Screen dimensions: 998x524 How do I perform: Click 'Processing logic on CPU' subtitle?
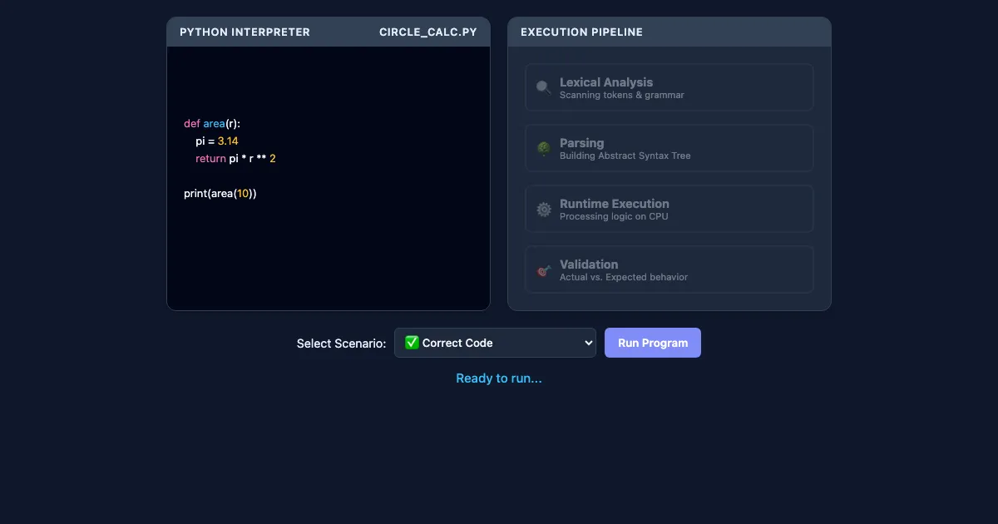tap(614, 216)
